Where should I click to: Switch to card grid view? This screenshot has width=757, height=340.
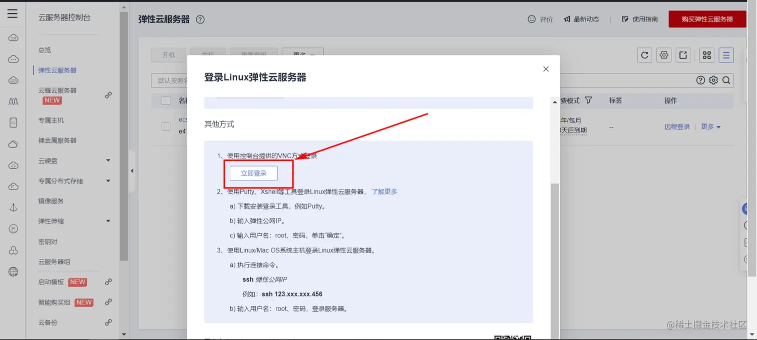pos(707,55)
